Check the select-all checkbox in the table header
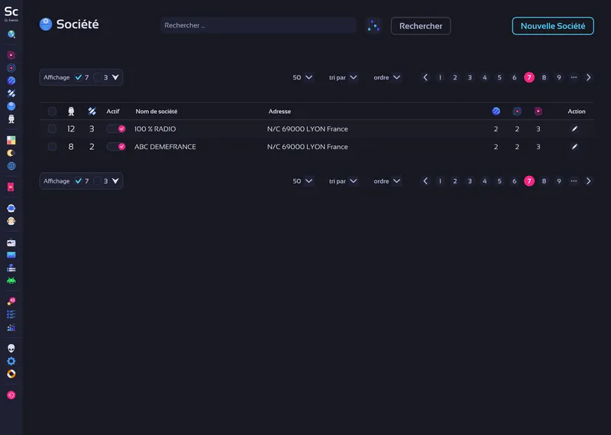Screen dimensions: 611x435 click(x=52, y=112)
